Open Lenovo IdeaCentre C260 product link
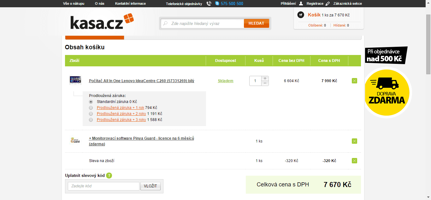Viewport: 431px width, 200px height. coord(142,81)
